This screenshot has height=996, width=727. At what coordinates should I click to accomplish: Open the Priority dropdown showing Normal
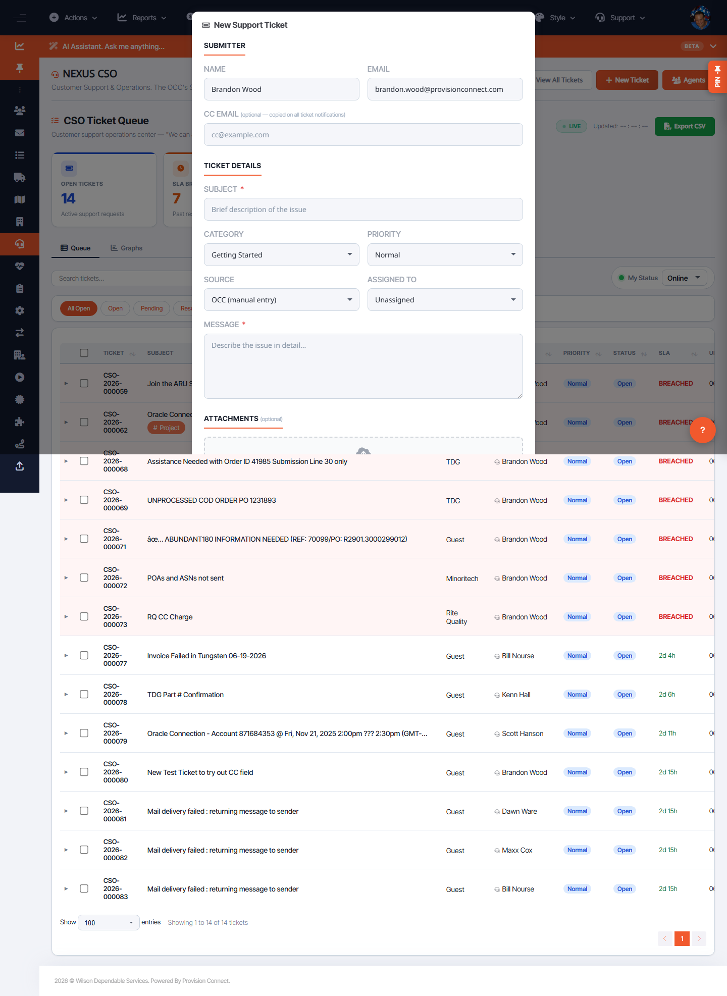pyautogui.click(x=445, y=255)
